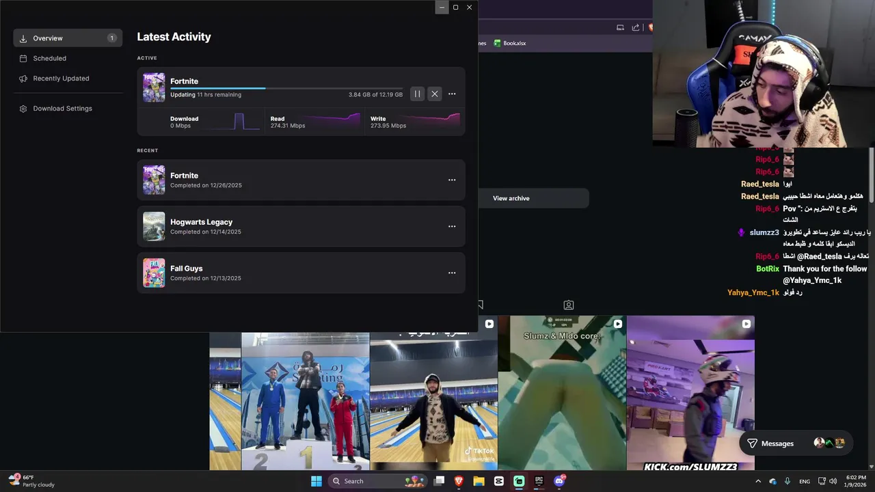The height and width of the screenshot is (492, 875).
Task: Open more options for Fall Guys
Action: 452,273
